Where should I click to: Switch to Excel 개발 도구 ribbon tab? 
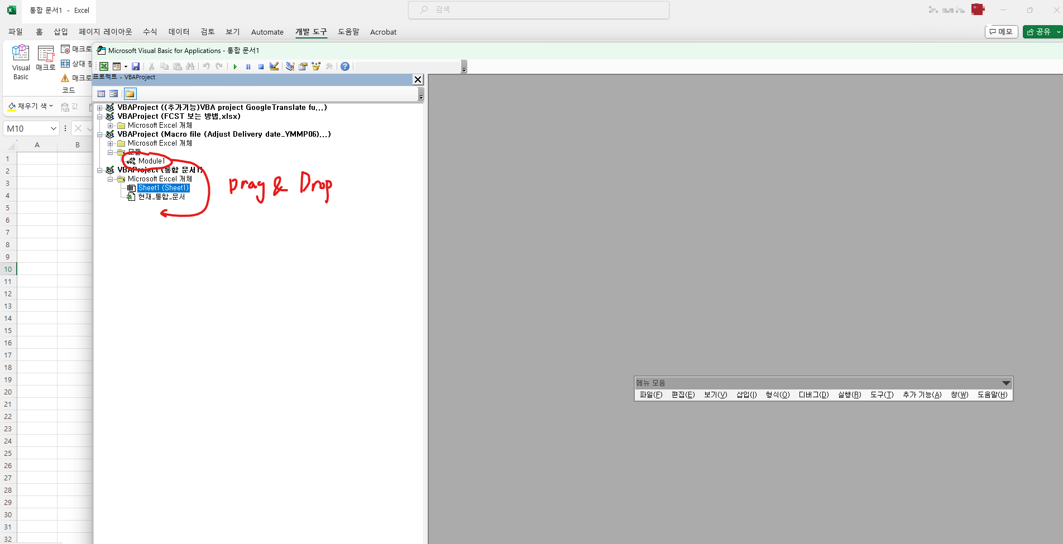(x=311, y=32)
